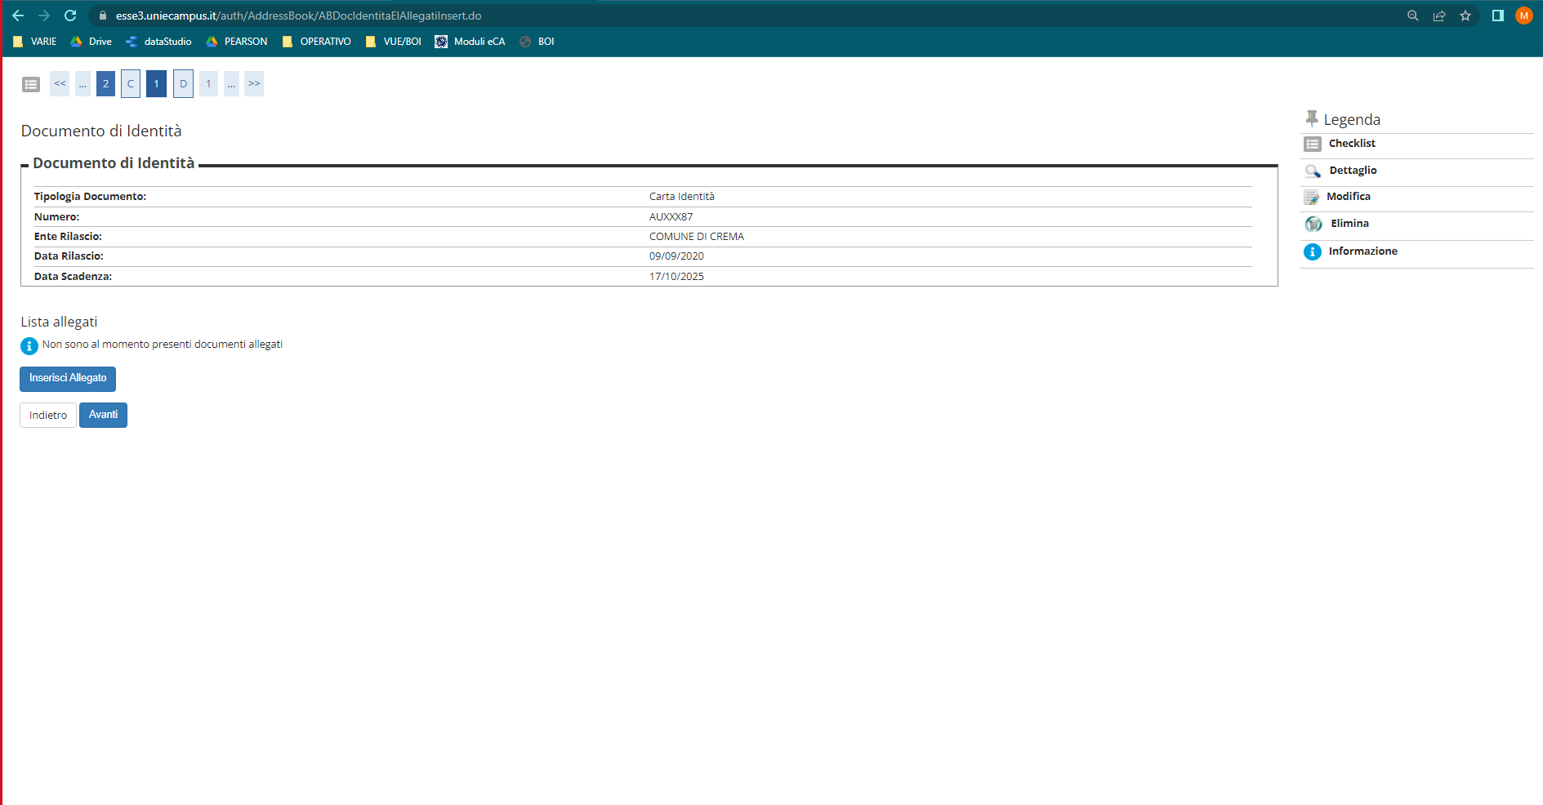Click the Indietro button
This screenshot has height=805, width=1543.
click(48, 415)
